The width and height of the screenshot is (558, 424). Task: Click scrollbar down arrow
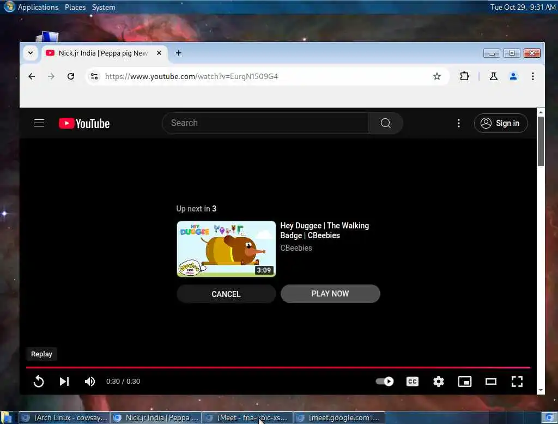tap(541, 390)
